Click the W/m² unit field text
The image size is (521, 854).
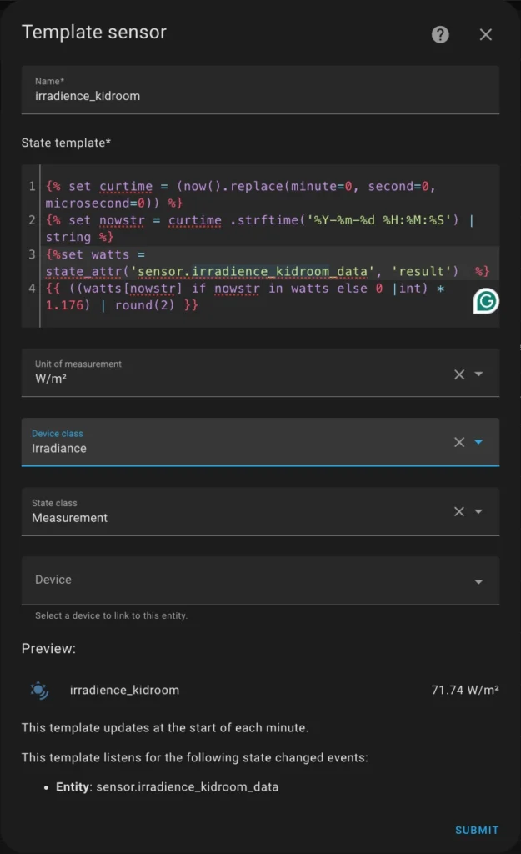[51, 379]
